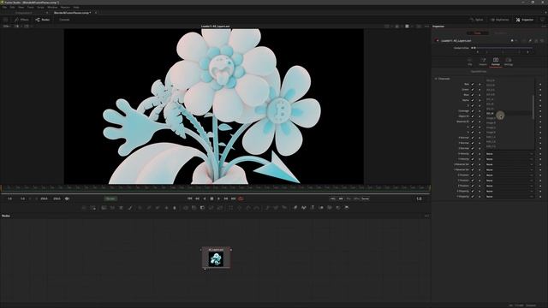Screen dimensions: 548x308
Task: Add a Renderer3D node from the toolbar
Action: click(x=346, y=208)
